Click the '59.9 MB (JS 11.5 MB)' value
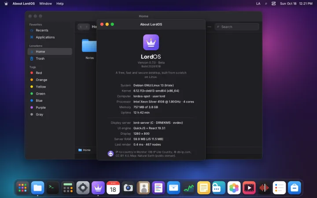The height and width of the screenshot is (198, 317). pyautogui.click(x=148, y=139)
